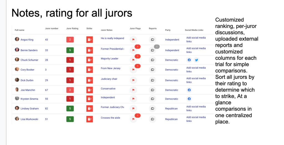Click the Juror Notes column header
The width and height of the screenshot is (284, 145).
pos(106,30)
